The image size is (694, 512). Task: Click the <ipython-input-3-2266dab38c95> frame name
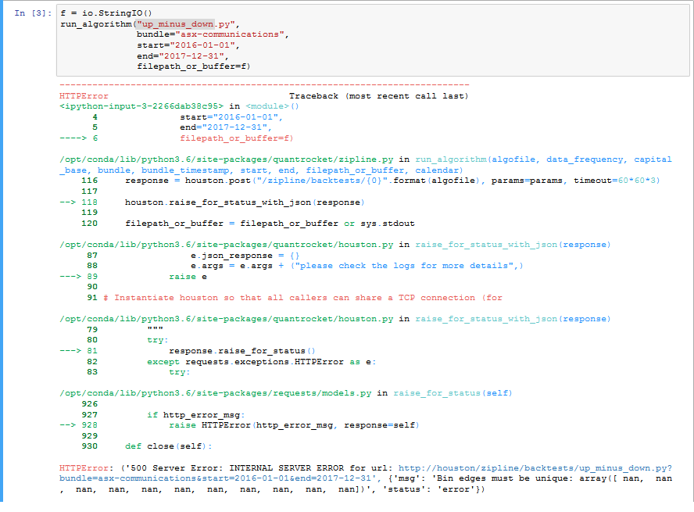coord(141,106)
